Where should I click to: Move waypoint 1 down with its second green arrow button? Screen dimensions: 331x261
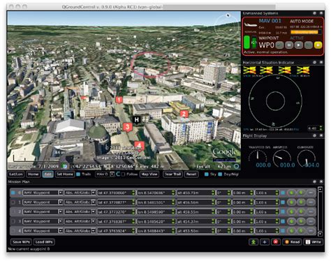coord(301,202)
